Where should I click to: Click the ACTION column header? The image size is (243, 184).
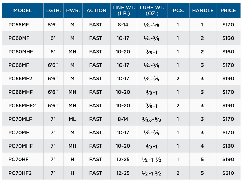point(97,10)
